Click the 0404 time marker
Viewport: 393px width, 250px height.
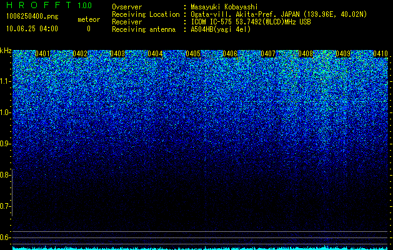click(155, 54)
